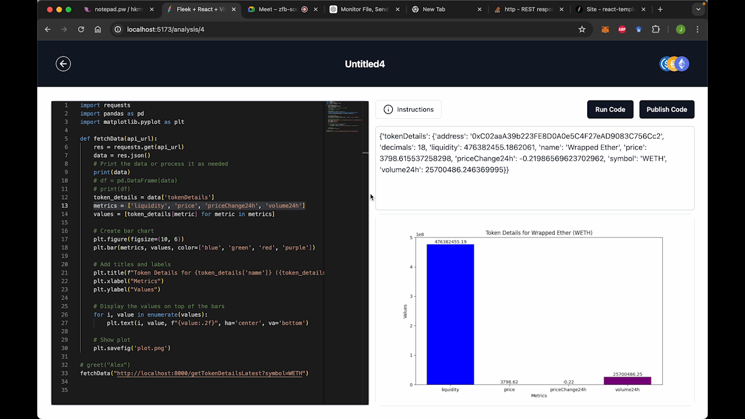Screen dimensions: 745x419
Task: Go back with browser back arrow
Action: click(48, 29)
